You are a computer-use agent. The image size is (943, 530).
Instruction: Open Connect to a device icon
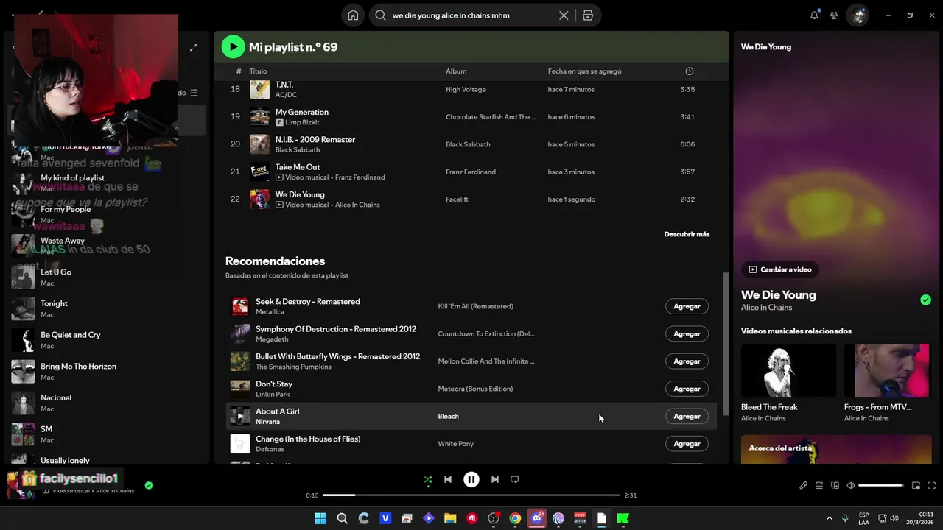click(x=835, y=485)
